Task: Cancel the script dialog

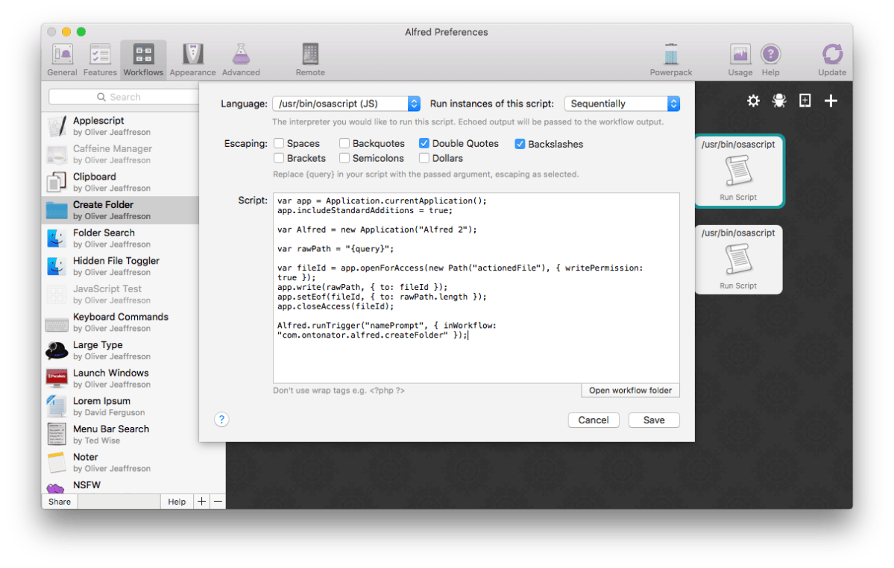Action: point(594,420)
